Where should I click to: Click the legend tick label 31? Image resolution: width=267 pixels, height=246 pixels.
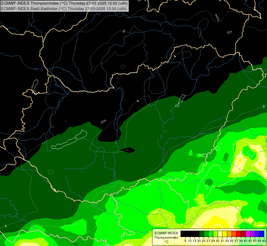pos(222,241)
